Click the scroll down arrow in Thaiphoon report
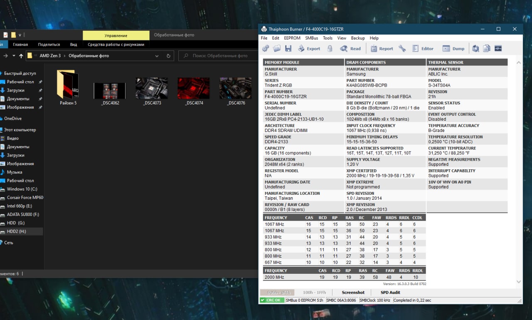This screenshot has height=320, width=532. [518, 282]
